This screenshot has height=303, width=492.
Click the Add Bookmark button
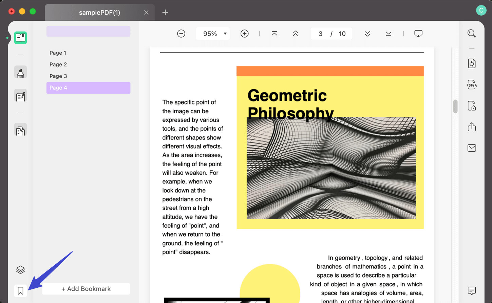86,289
